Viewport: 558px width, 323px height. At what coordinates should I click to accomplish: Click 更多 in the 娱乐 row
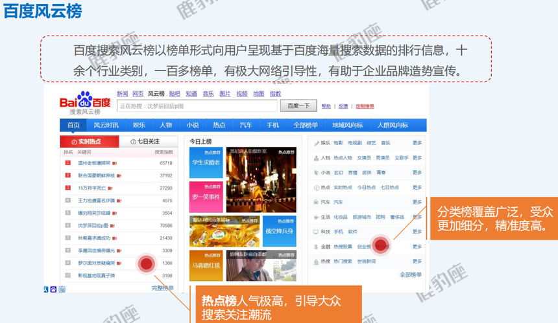tap(417, 143)
